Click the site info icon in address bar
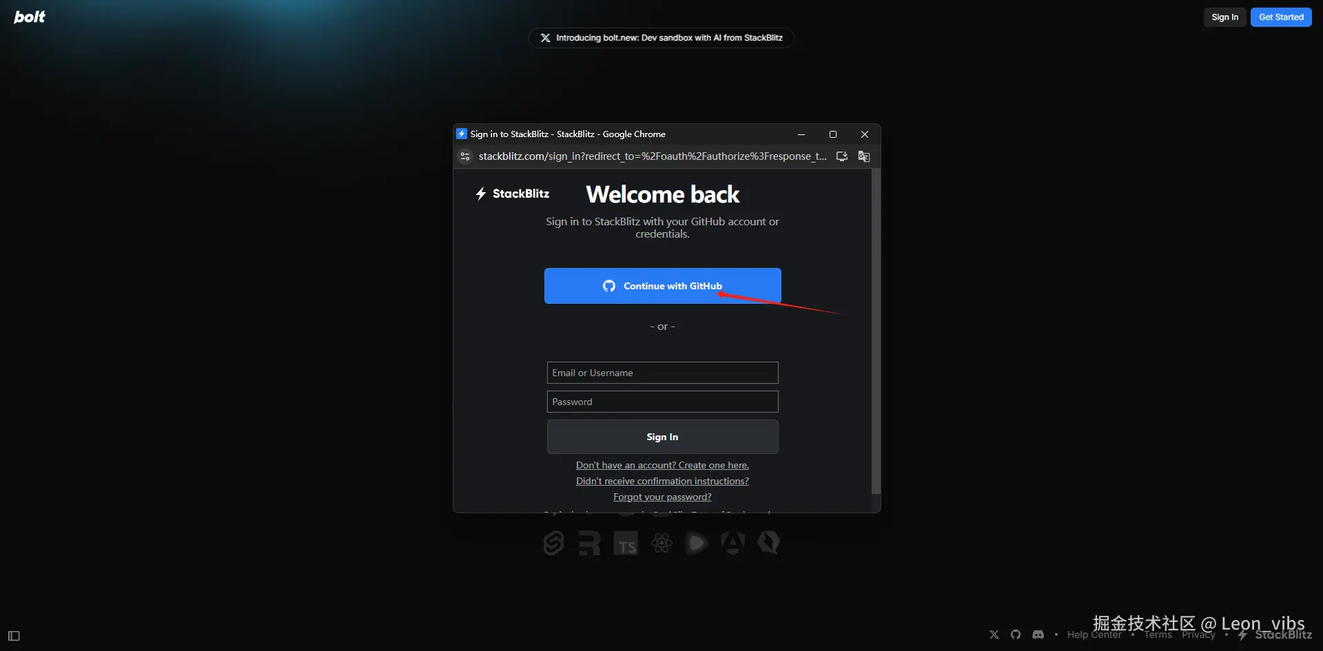1323x651 pixels. [x=465, y=156]
